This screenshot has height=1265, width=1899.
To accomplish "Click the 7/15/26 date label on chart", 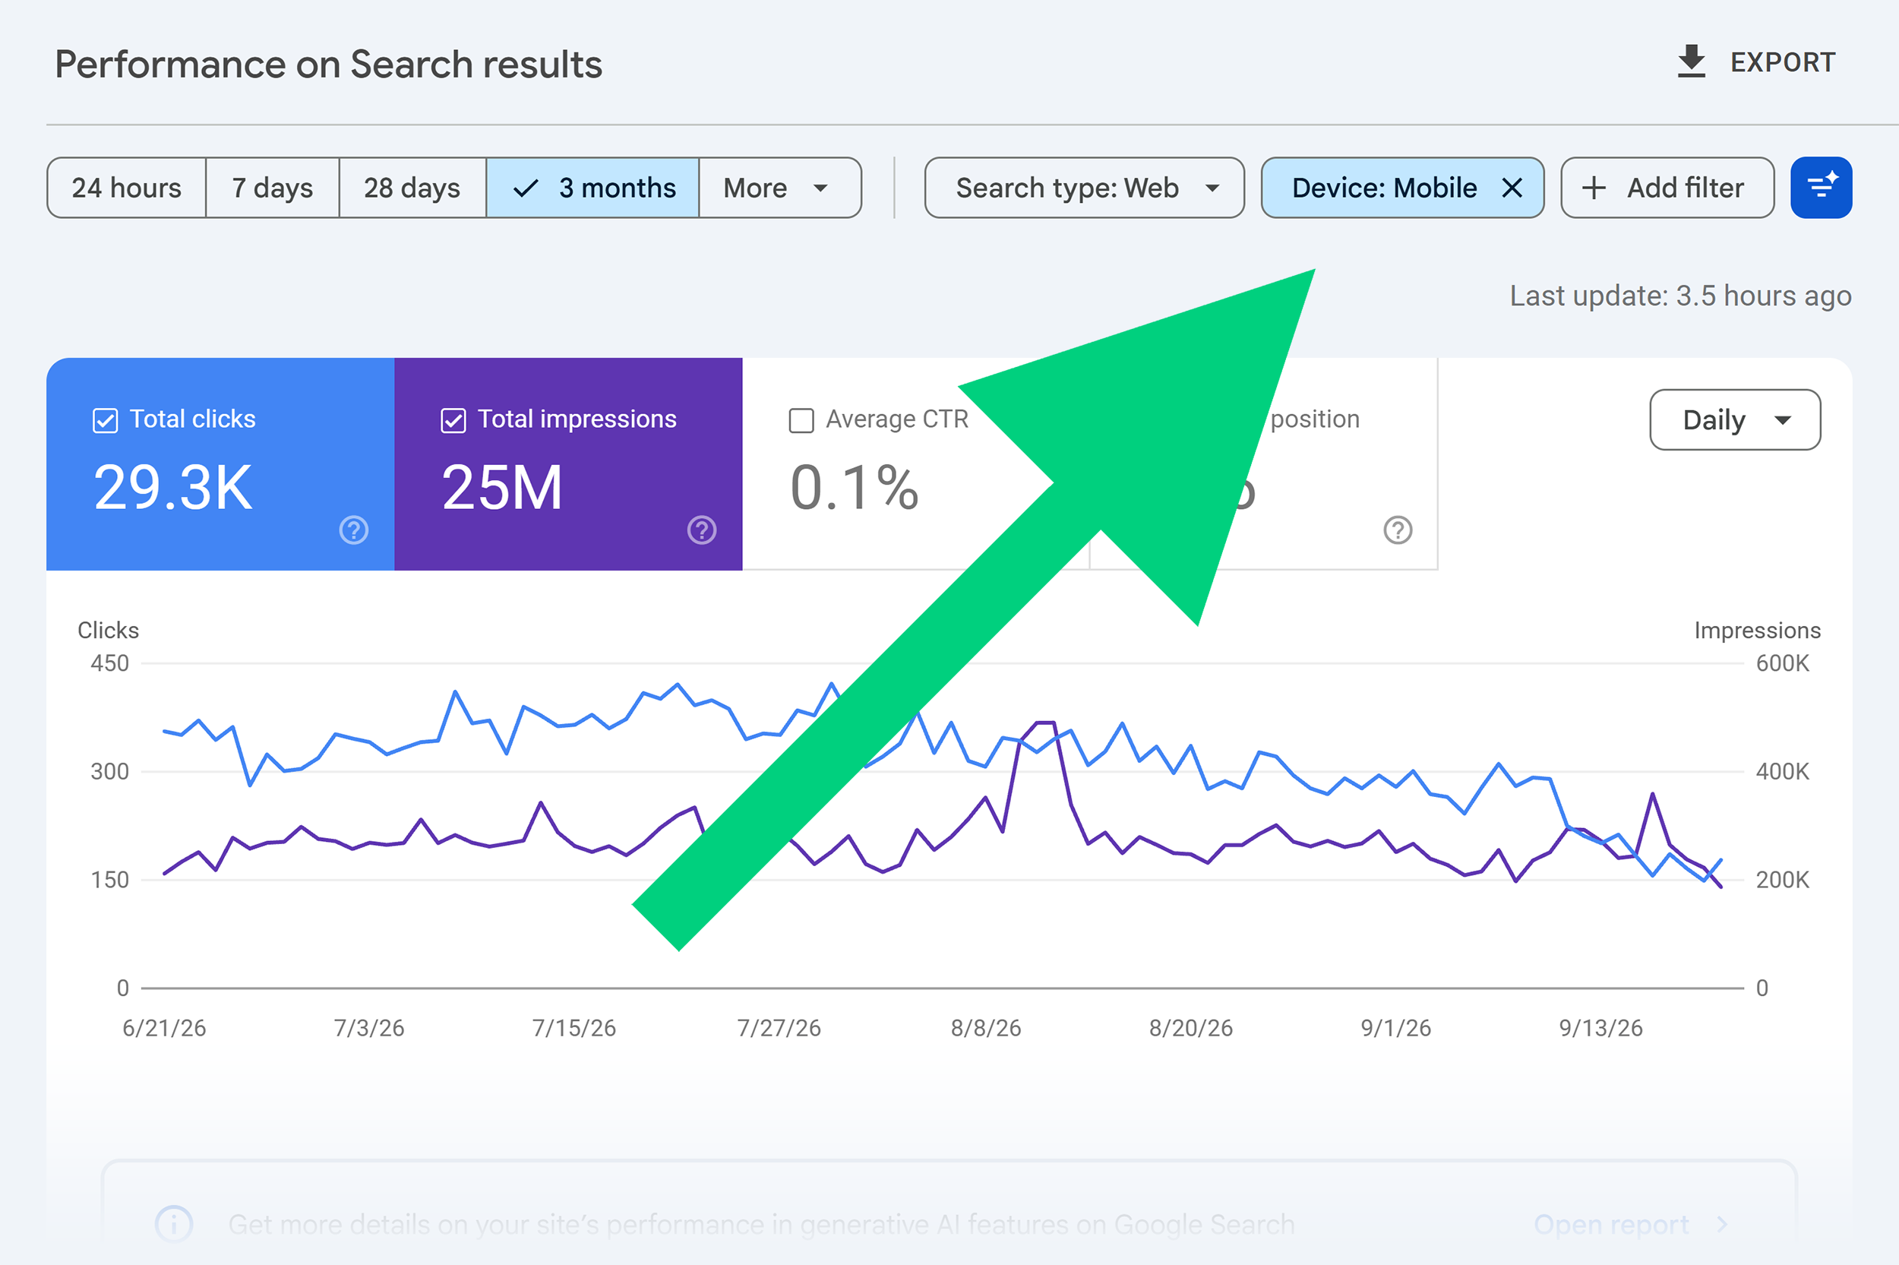I will point(573,1028).
